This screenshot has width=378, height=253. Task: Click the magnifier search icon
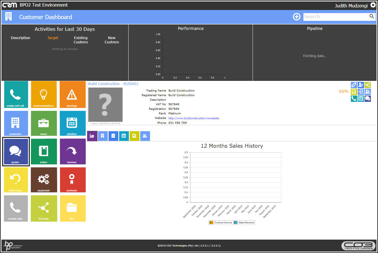[x=372, y=17]
